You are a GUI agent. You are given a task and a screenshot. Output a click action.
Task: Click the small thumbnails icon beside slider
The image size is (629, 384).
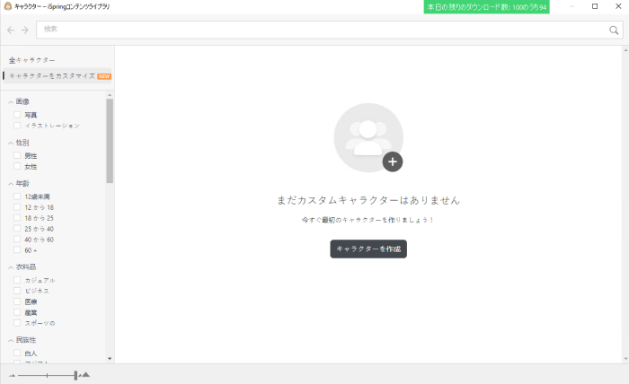point(12,376)
